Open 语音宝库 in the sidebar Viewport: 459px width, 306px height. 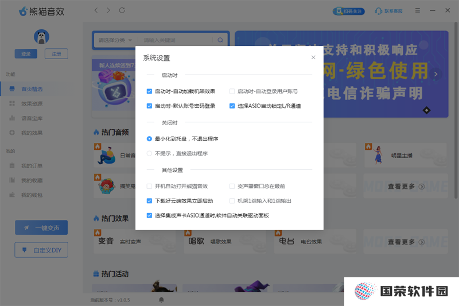(x=32, y=118)
